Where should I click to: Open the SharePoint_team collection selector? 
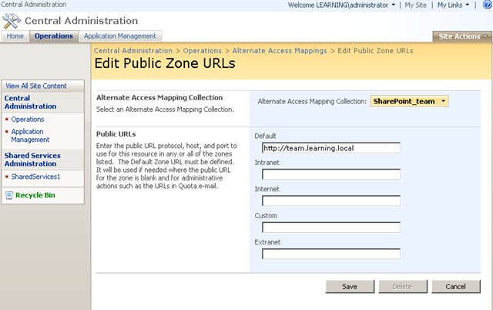pyautogui.click(x=409, y=101)
